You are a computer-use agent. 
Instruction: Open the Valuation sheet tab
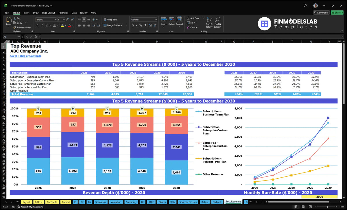[x=116, y=202]
